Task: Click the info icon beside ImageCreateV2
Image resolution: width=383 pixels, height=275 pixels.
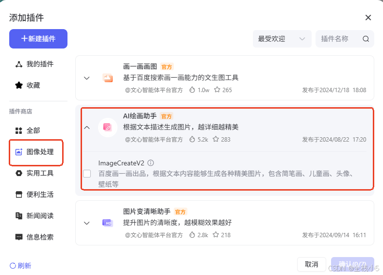Action: pos(150,163)
